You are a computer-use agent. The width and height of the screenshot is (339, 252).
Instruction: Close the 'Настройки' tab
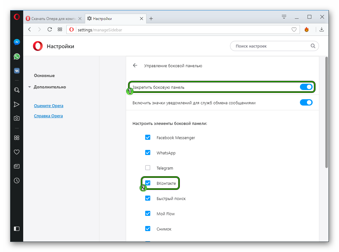142,19
